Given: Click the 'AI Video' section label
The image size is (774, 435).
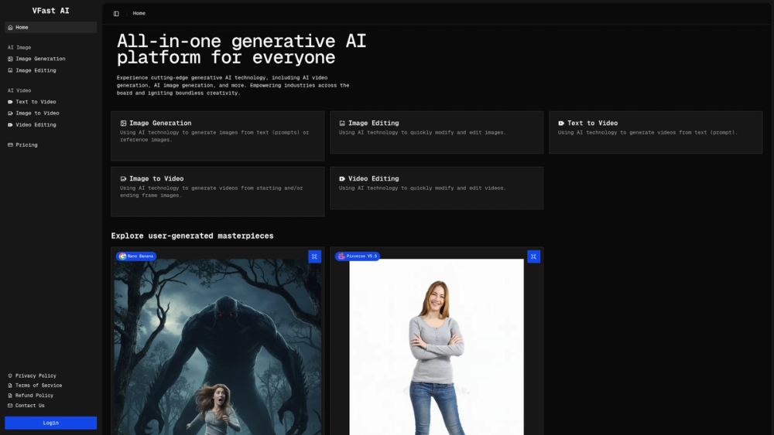Looking at the screenshot, I should pos(19,90).
